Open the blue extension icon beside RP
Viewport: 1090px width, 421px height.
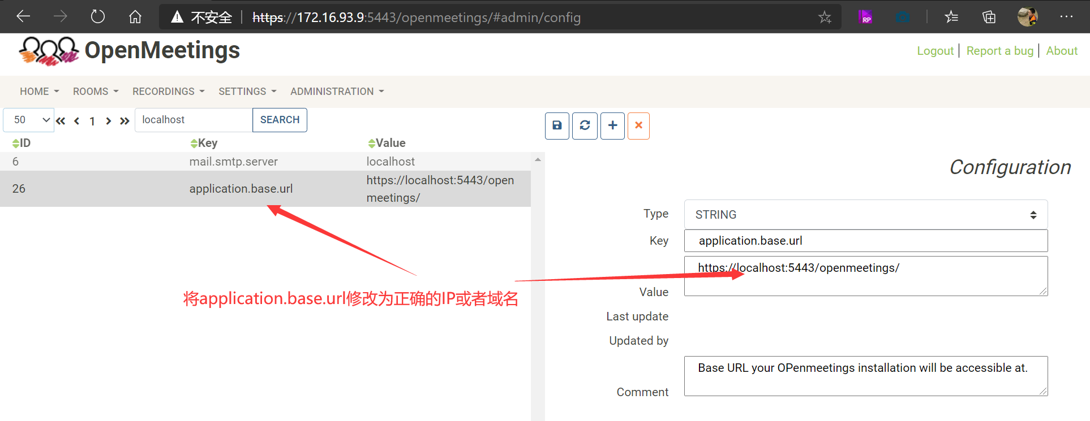click(903, 17)
